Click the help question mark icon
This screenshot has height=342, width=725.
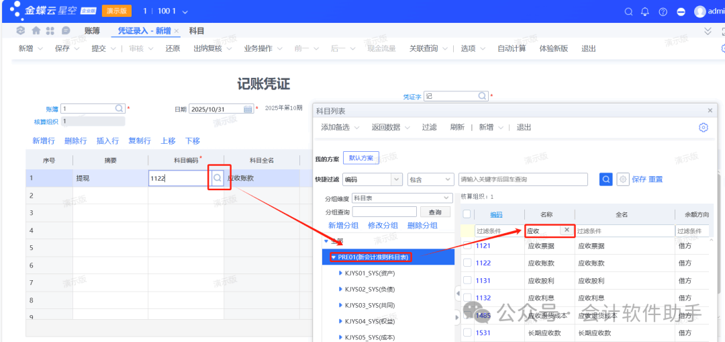click(663, 11)
